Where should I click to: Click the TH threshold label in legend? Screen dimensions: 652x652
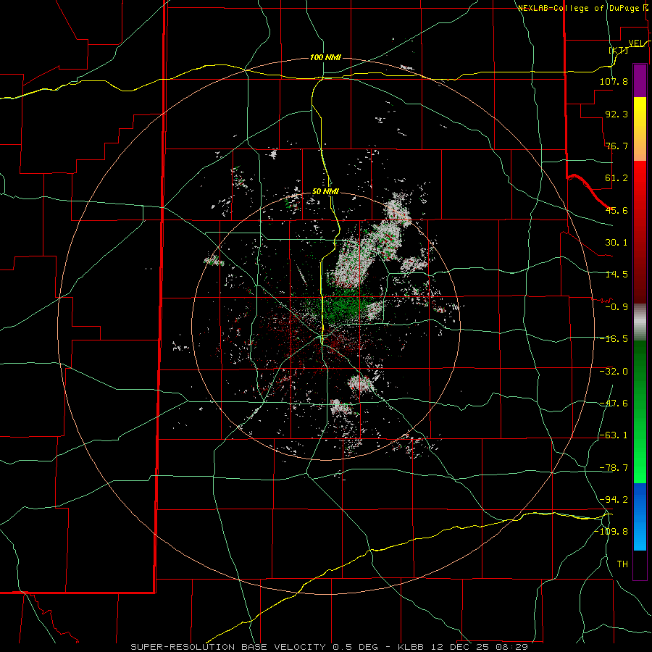pos(622,564)
